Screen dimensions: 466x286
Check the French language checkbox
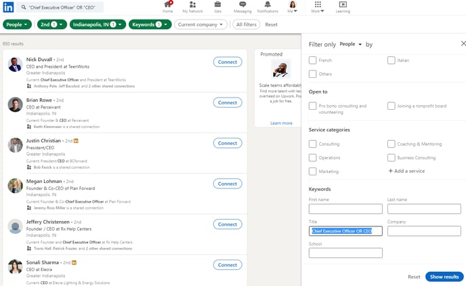click(x=312, y=60)
